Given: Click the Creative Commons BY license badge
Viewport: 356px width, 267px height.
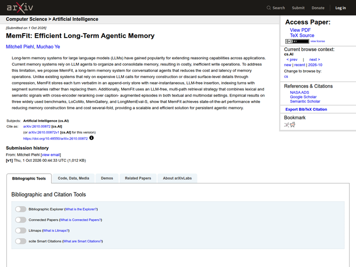Looking at the screenshot, I should pyautogui.click(x=297, y=42).
